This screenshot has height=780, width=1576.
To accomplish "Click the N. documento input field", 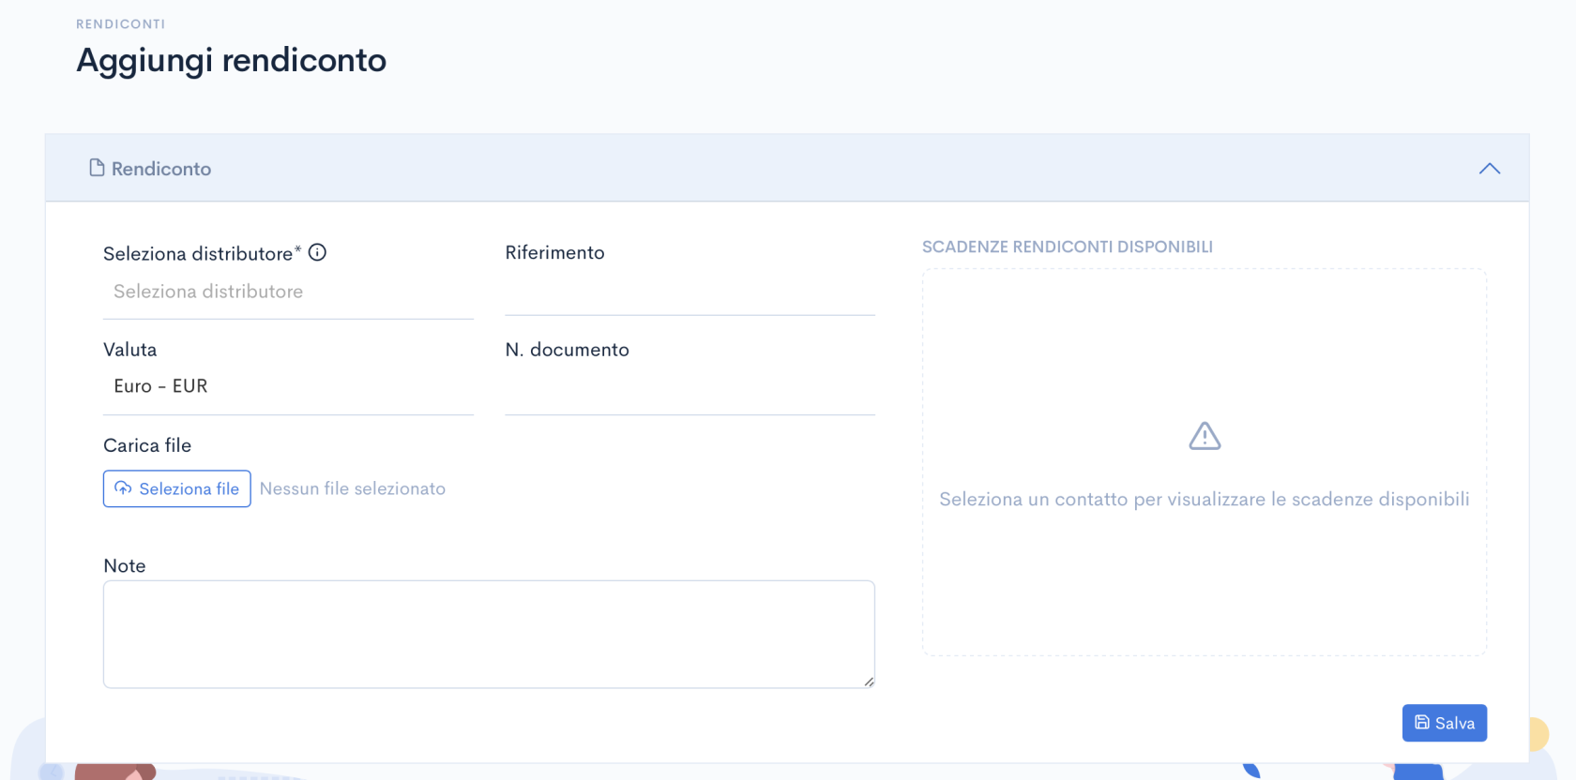I will click(689, 389).
